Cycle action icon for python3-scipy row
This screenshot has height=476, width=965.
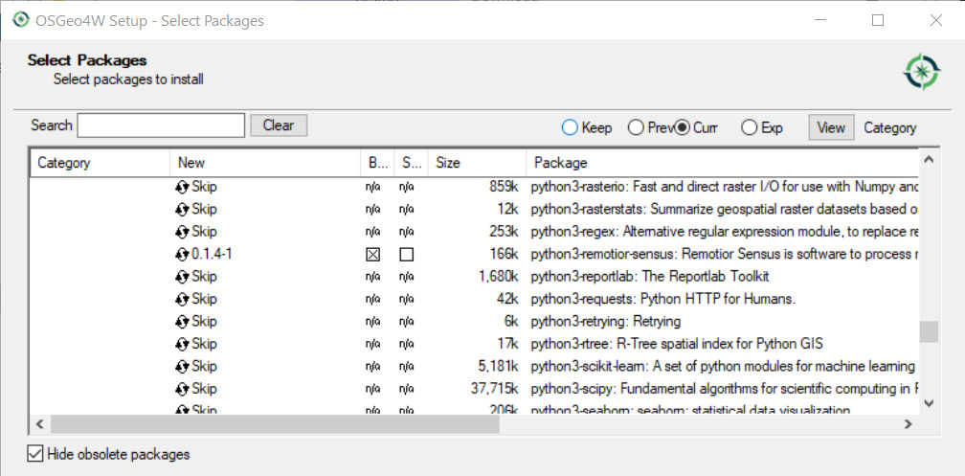(182, 389)
